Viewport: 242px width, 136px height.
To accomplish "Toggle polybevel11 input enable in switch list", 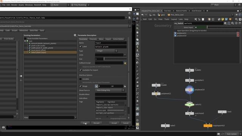I will (x=175, y=33).
